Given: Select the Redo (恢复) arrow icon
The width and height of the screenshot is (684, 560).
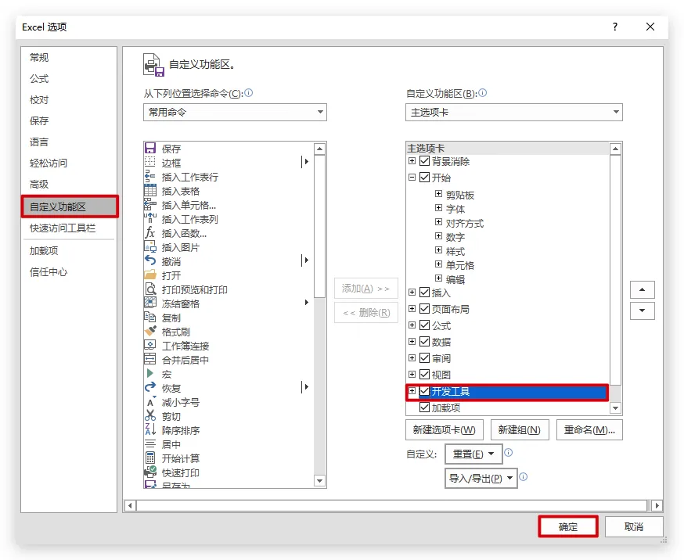Looking at the screenshot, I should (x=150, y=387).
